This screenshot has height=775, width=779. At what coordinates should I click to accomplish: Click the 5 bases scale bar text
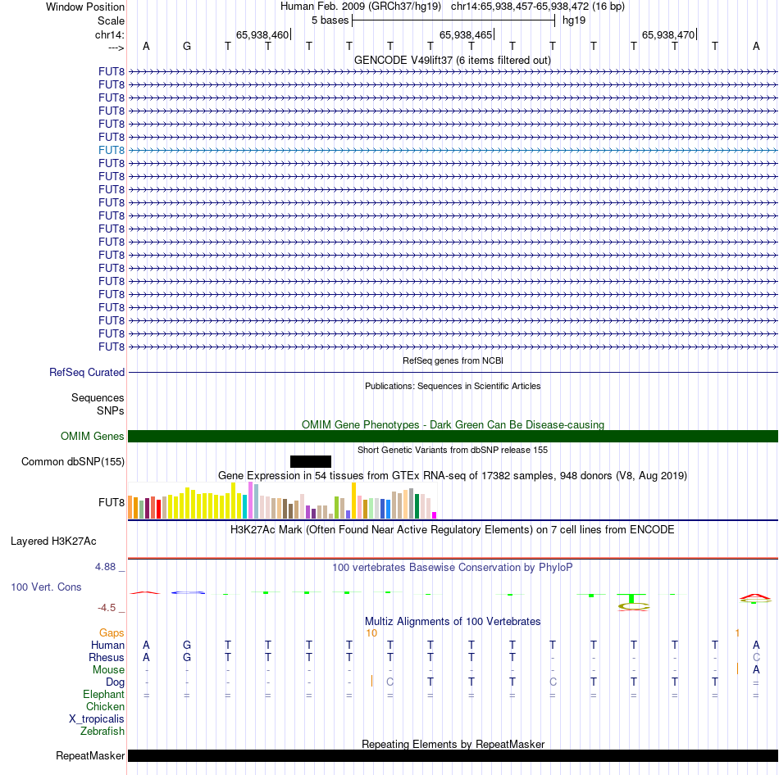tap(330, 20)
